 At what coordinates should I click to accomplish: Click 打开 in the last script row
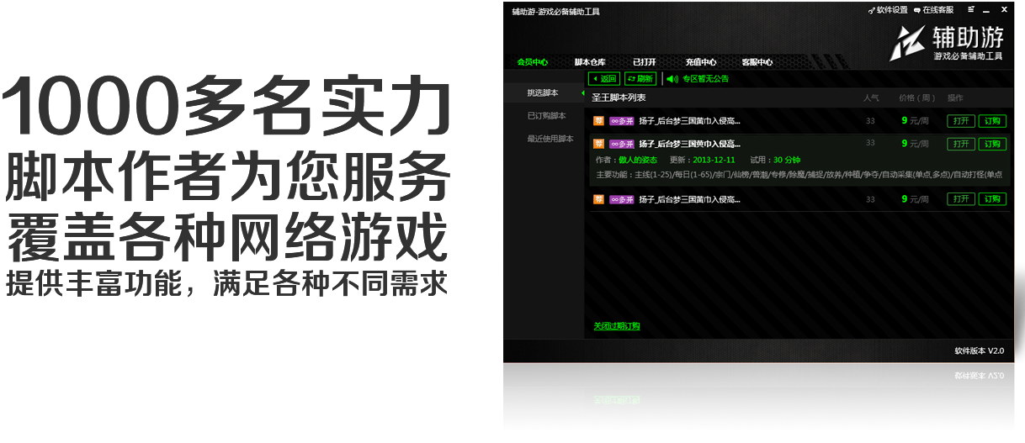coord(960,199)
